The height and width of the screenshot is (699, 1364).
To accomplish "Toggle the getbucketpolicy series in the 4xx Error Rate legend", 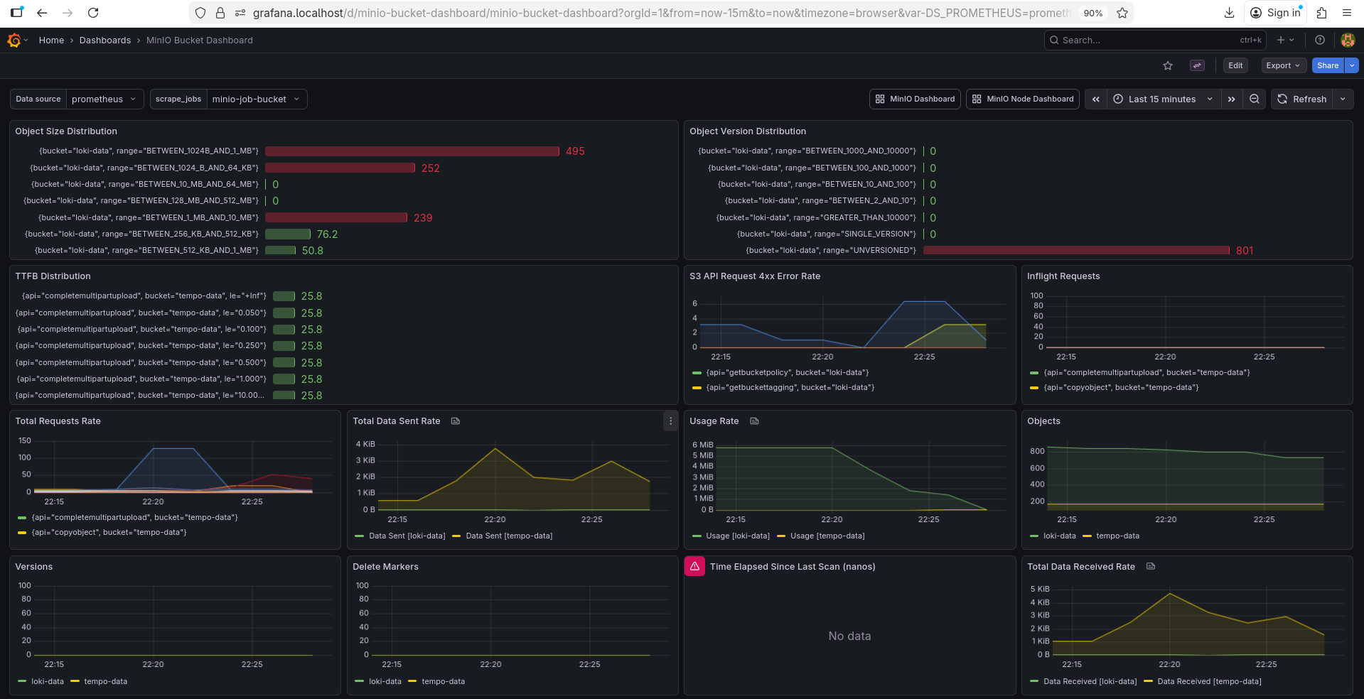I will pos(788,373).
